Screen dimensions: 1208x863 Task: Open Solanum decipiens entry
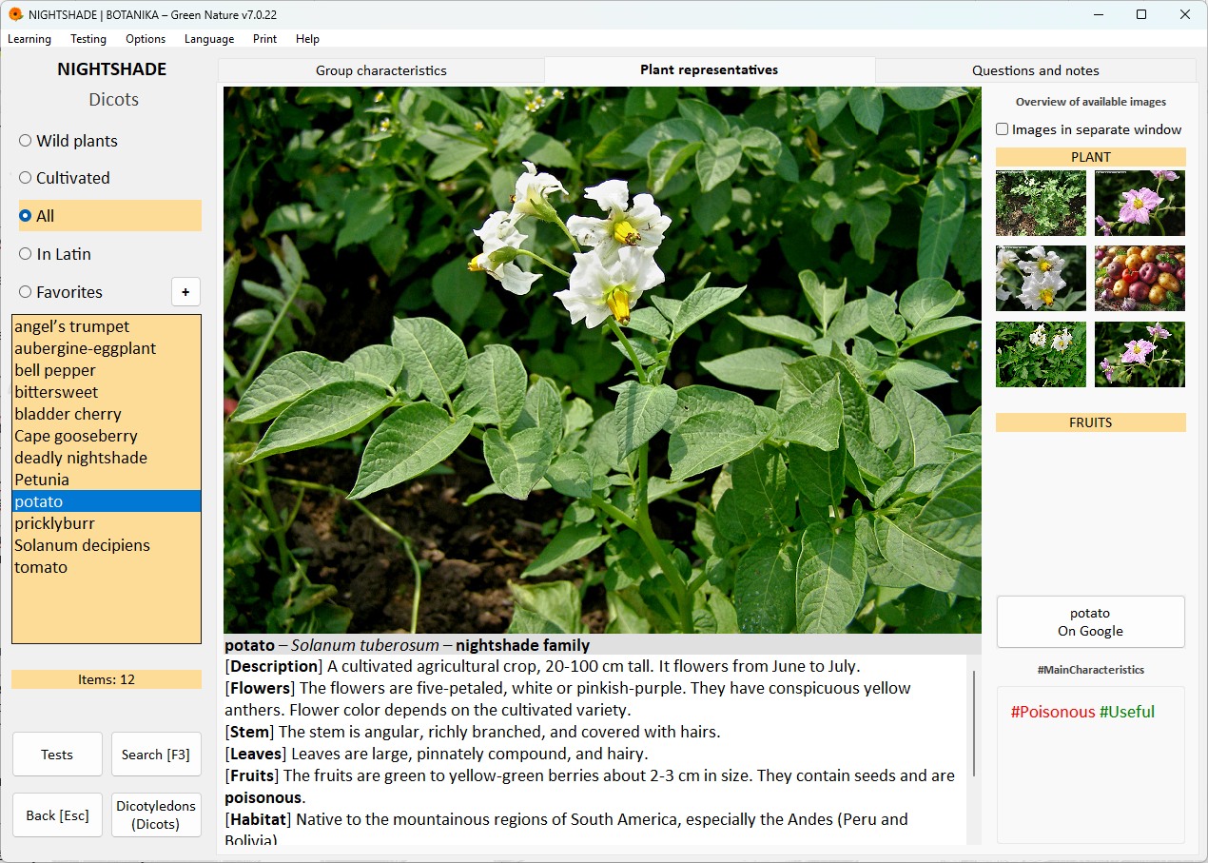pos(107,545)
